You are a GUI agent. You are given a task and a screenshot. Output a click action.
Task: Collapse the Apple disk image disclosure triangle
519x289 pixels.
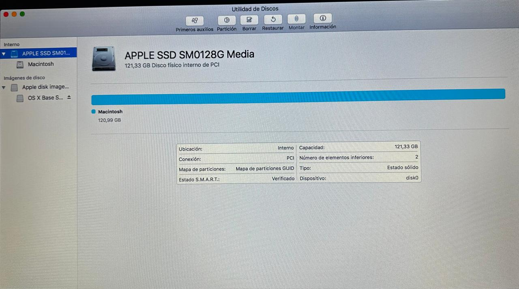tap(4, 87)
